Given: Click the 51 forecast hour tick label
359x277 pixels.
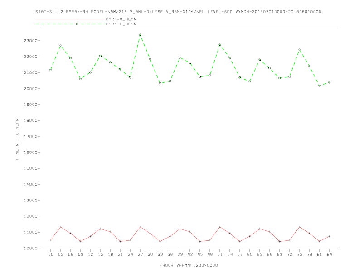Looking at the screenshot, I should pyautogui.click(x=220, y=254).
